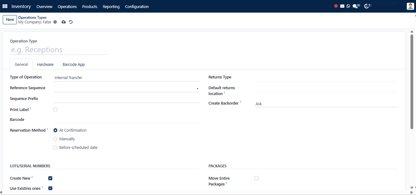Open the Products menu
The height and width of the screenshot is (195, 416).
click(x=90, y=6)
